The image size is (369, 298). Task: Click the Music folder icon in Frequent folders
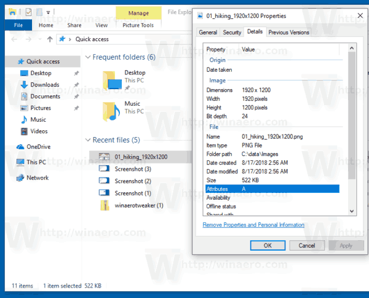point(111,111)
